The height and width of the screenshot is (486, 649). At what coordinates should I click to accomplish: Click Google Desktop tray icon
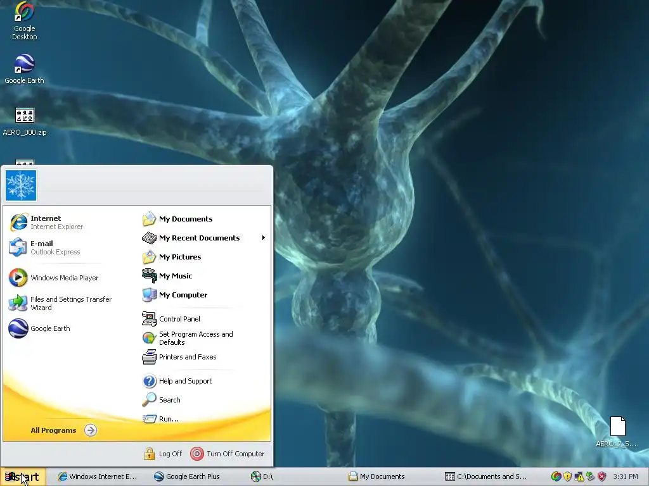tap(556, 477)
